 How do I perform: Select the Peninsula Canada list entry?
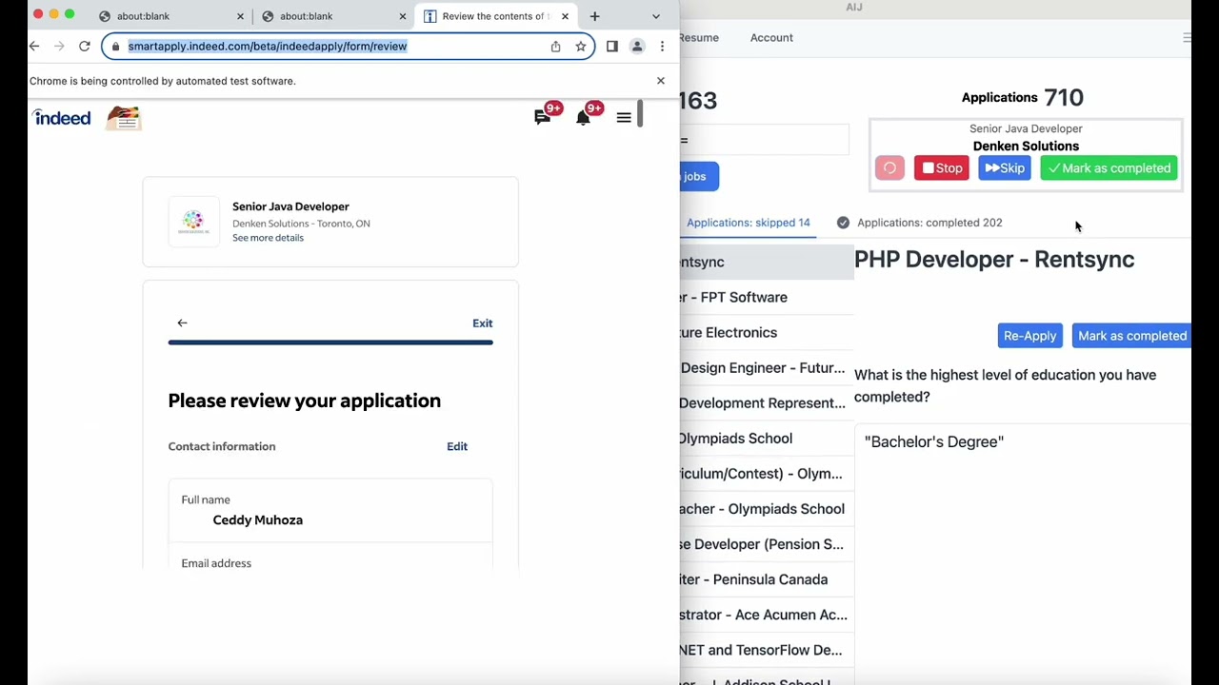click(767, 578)
